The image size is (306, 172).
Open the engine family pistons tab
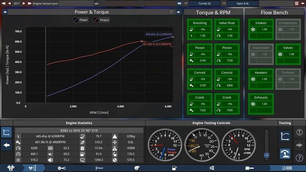(x=11, y=168)
